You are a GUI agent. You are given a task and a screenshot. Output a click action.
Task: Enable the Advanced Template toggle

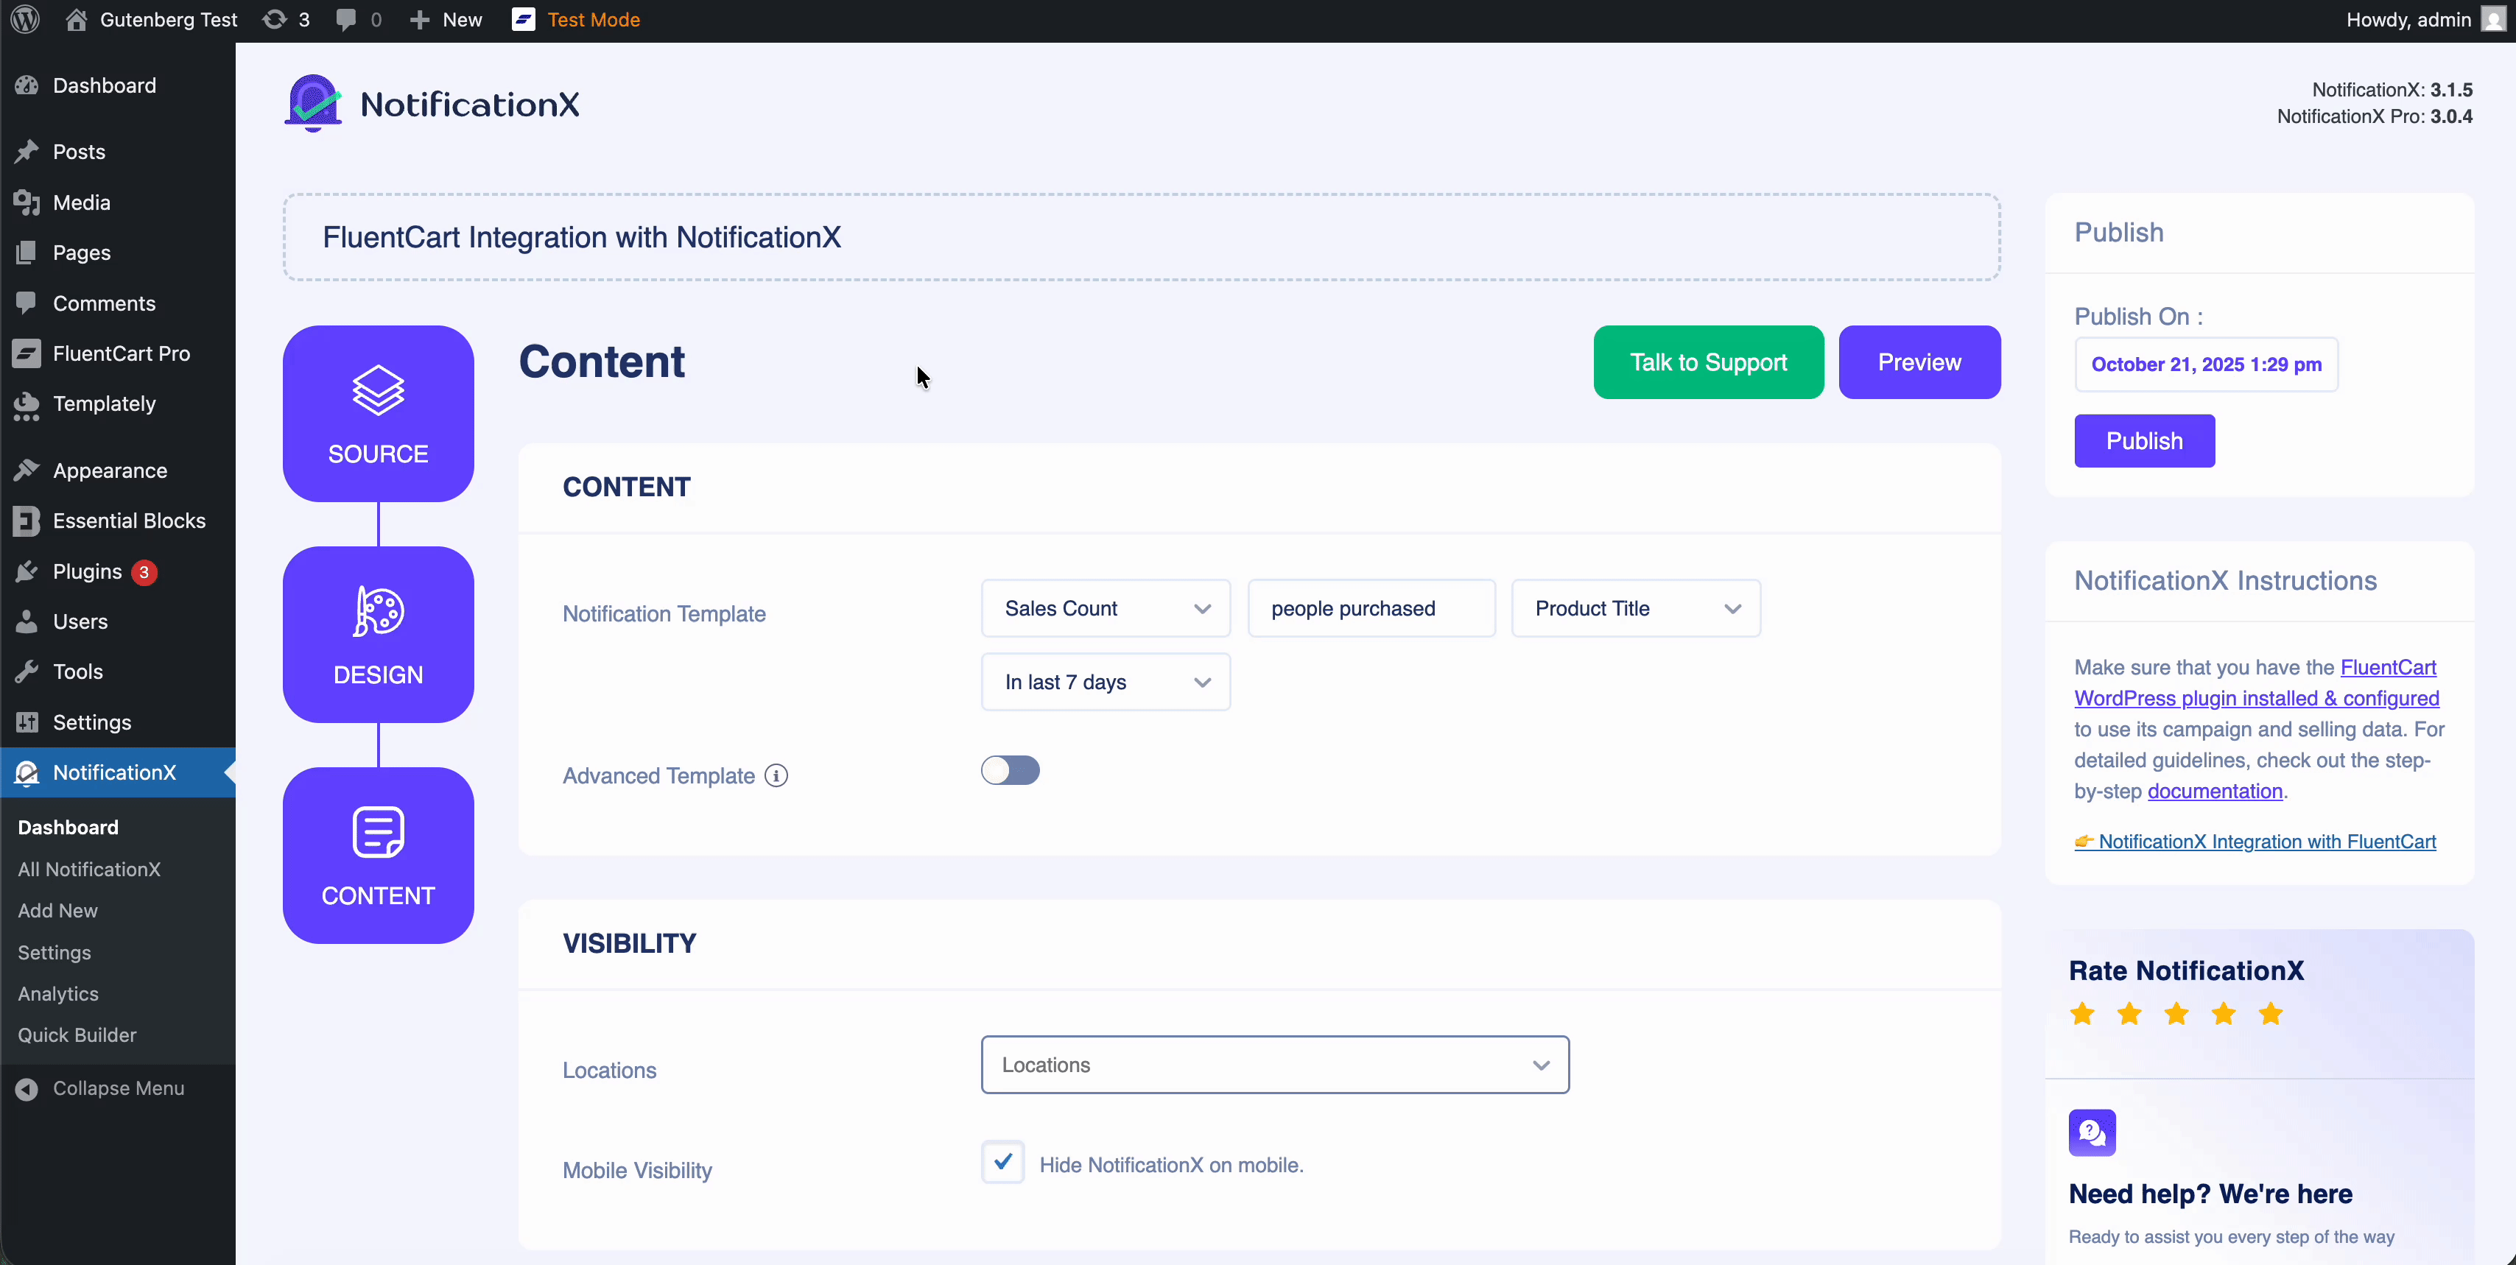coord(1010,770)
